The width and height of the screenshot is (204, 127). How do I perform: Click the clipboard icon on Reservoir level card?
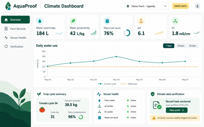tap(107, 21)
